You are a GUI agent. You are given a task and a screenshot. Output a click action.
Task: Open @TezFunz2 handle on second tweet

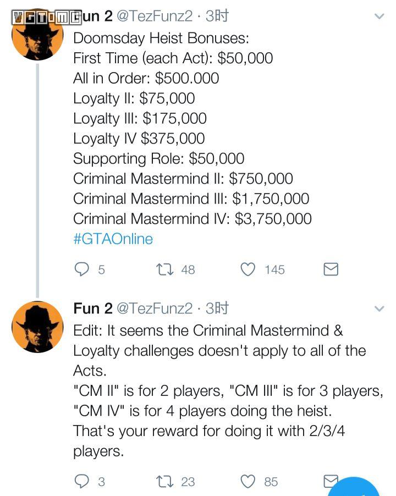coord(155,308)
